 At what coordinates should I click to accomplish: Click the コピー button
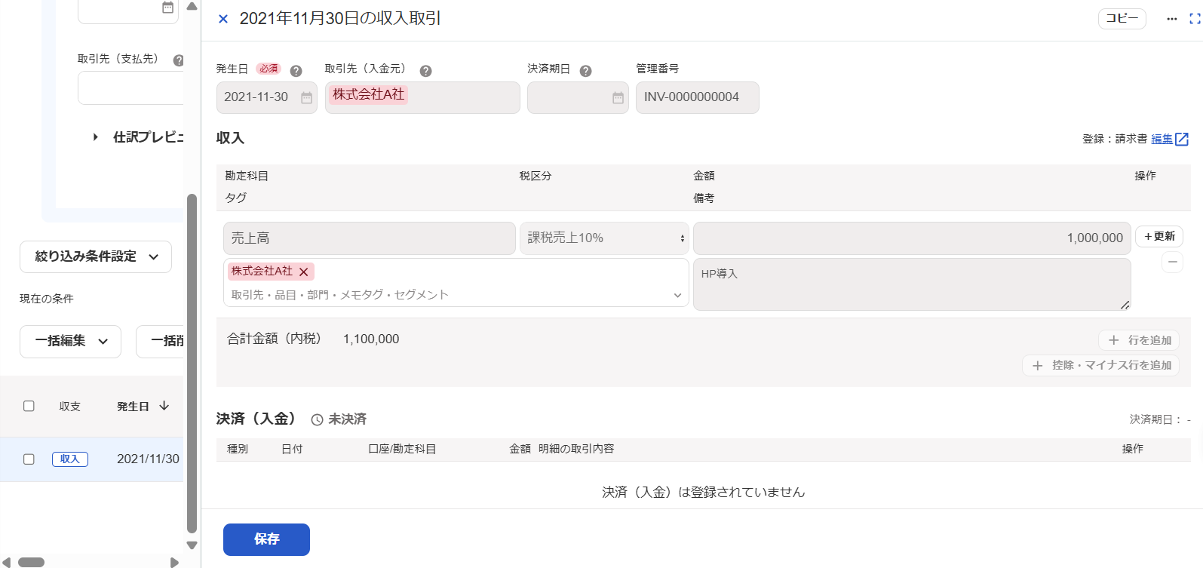[x=1122, y=19]
